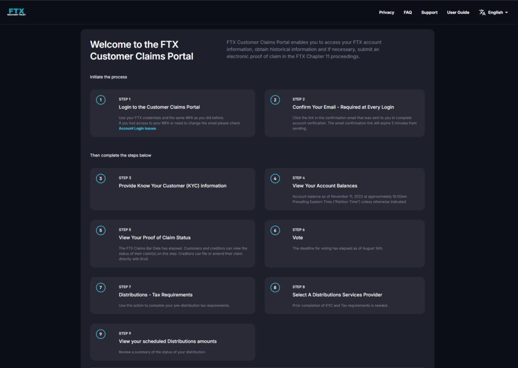Follow the Account Login Issues link
Viewport: 518px width, 368px height.
pyautogui.click(x=137, y=128)
